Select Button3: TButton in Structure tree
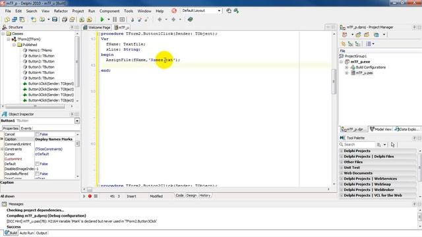 [42, 67]
